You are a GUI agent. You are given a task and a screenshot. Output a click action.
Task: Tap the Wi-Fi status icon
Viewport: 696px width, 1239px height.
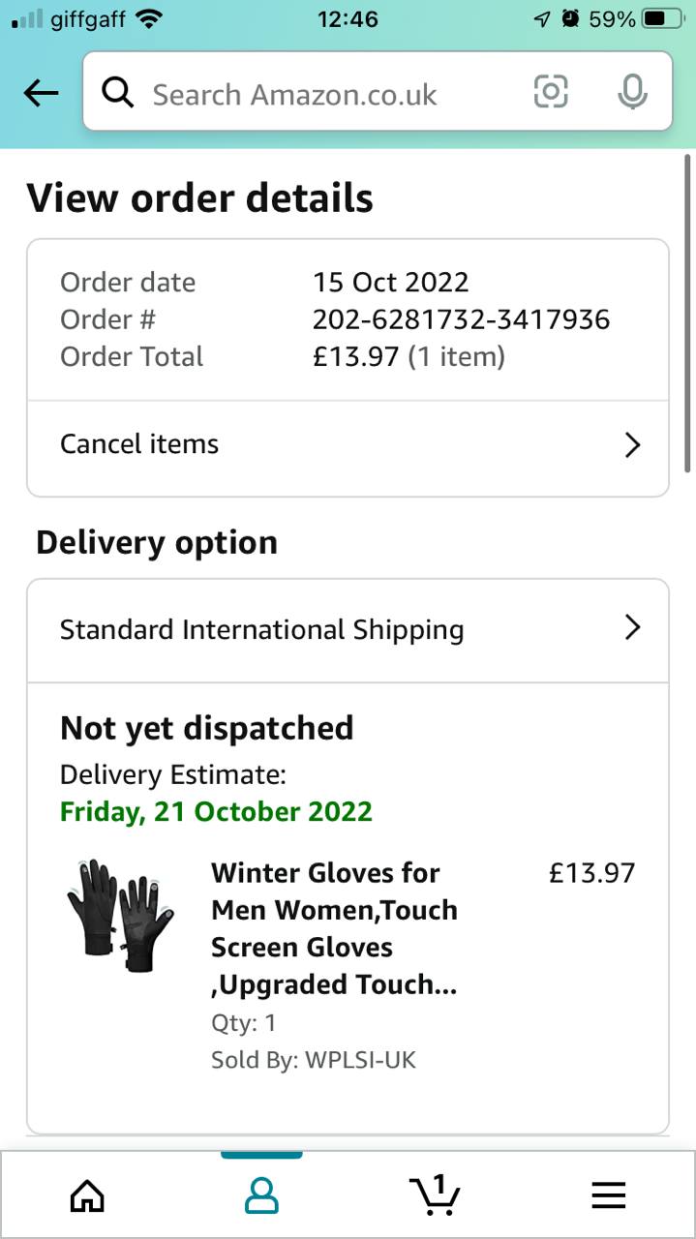tap(149, 18)
